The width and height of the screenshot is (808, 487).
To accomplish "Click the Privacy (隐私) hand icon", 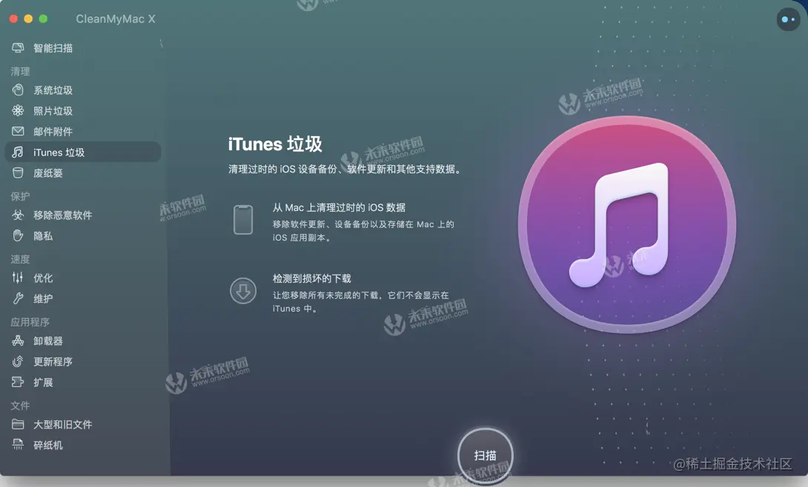I will (x=18, y=235).
